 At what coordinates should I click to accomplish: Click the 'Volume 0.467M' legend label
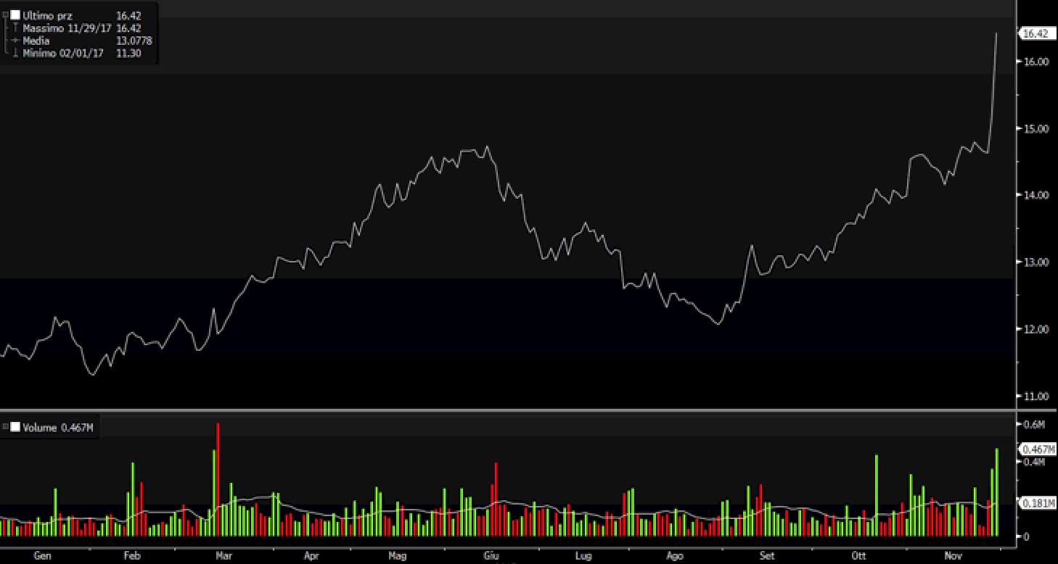tap(58, 428)
